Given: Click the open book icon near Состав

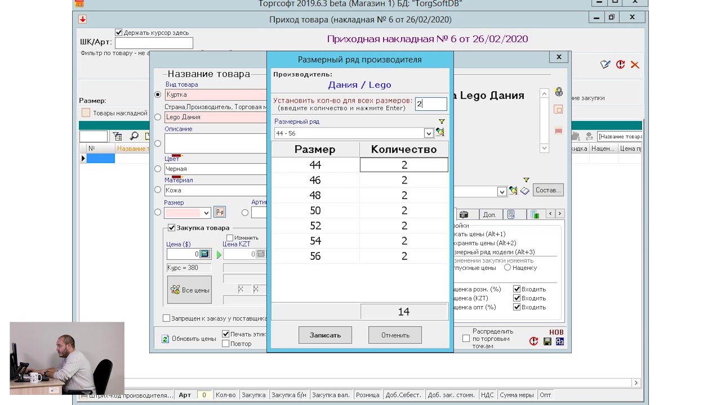Looking at the screenshot, I should (525, 191).
